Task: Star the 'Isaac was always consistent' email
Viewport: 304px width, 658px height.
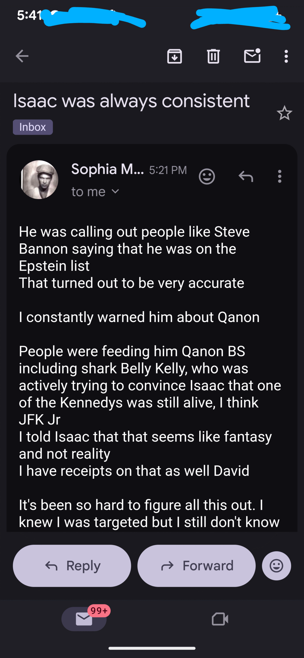Action: (x=284, y=113)
